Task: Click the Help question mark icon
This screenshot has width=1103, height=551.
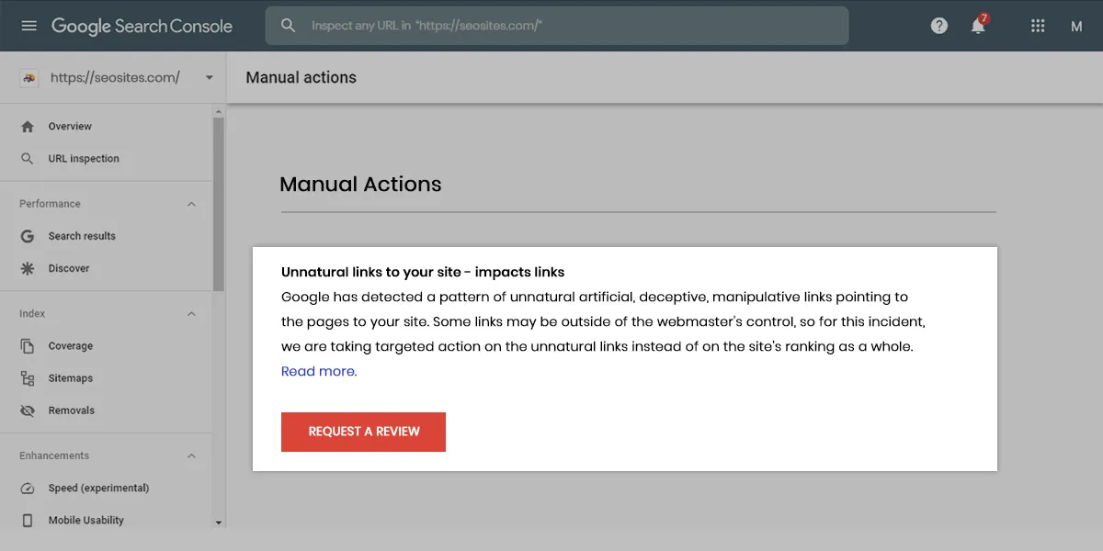Action: click(x=938, y=26)
